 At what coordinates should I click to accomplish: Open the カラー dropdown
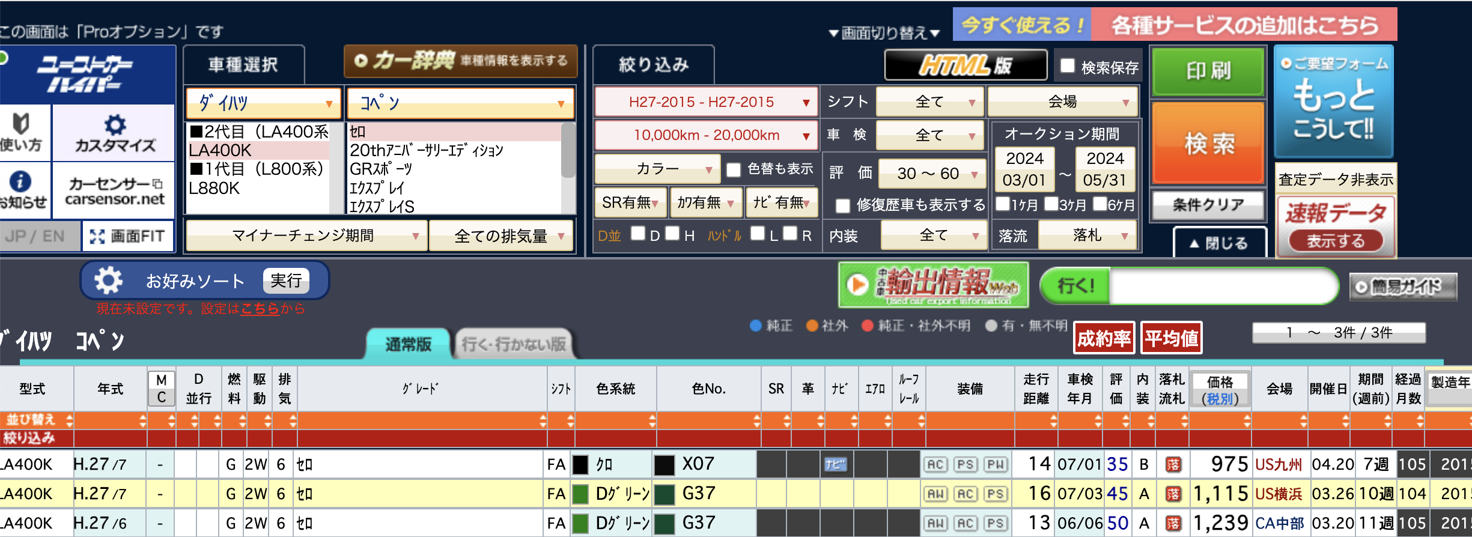pyautogui.click(x=657, y=169)
